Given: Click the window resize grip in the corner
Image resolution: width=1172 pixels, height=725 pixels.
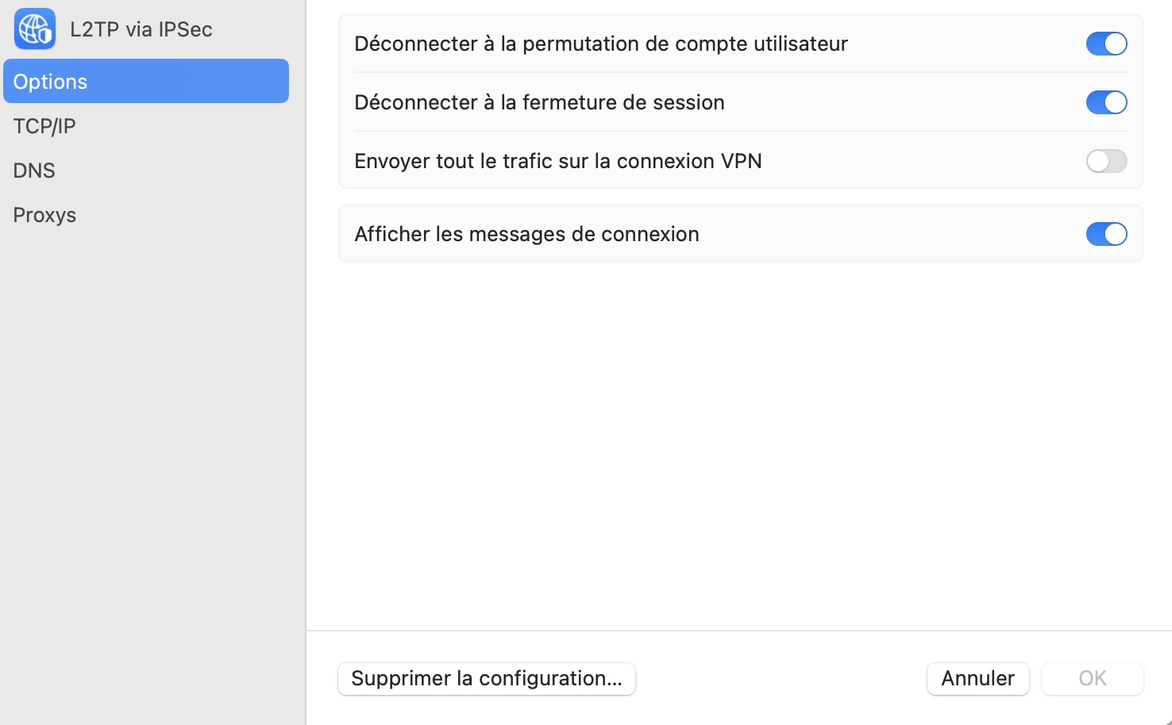Looking at the screenshot, I should (x=1166, y=720).
